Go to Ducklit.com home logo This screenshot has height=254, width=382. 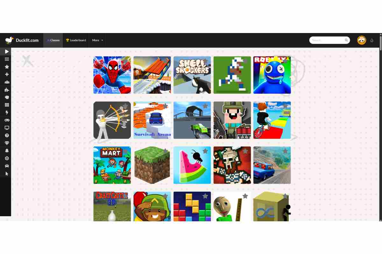22,40
